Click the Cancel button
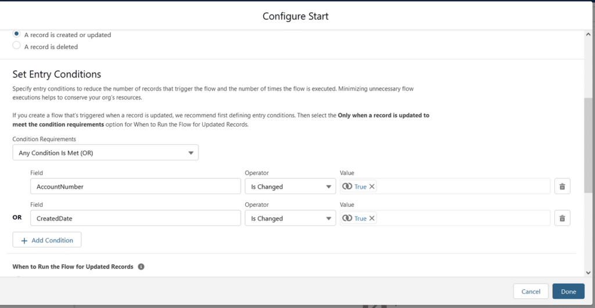Screen dimensions: 595x308 (531, 291)
